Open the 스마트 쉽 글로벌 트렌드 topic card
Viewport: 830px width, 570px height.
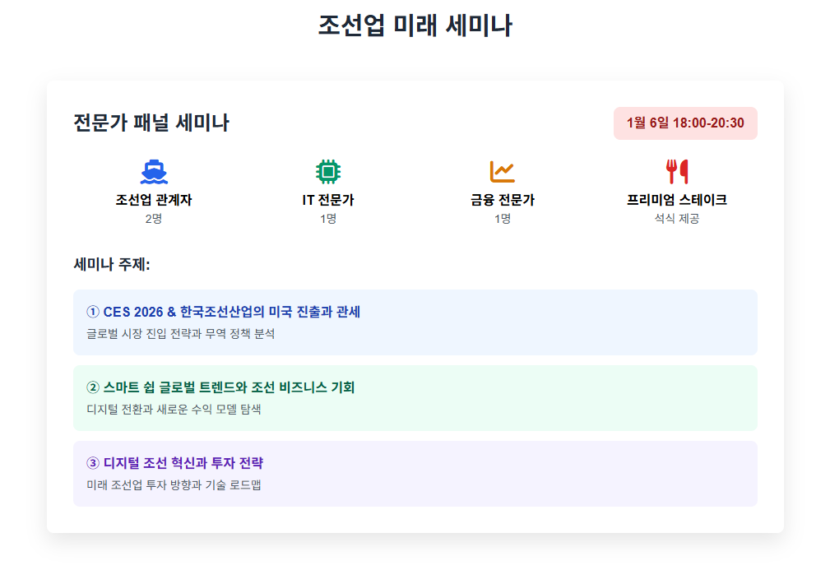click(415, 398)
